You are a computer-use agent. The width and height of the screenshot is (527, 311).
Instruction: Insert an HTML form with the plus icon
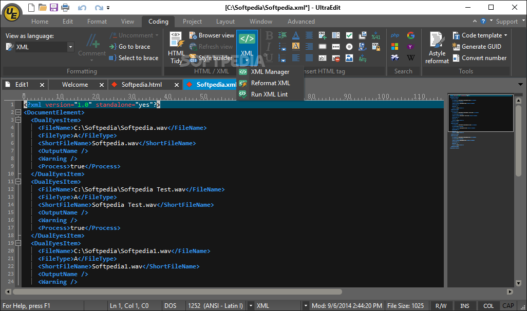323,35
